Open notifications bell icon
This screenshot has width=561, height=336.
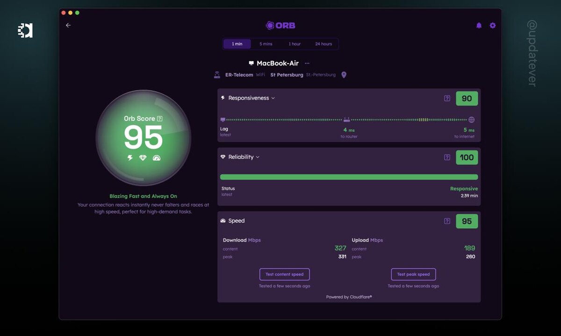(x=479, y=26)
